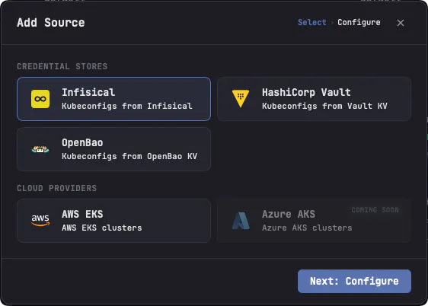The height and width of the screenshot is (306, 428).
Task: Select the AWS EKS title text
Action: click(82, 214)
